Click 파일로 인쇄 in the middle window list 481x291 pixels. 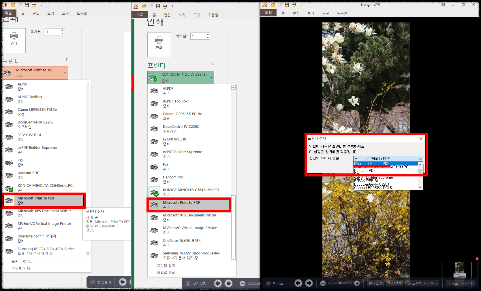pos(166,273)
